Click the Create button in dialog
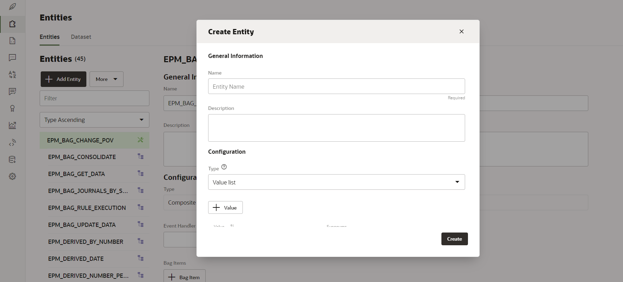623x282 pixels. click(454, 239)
